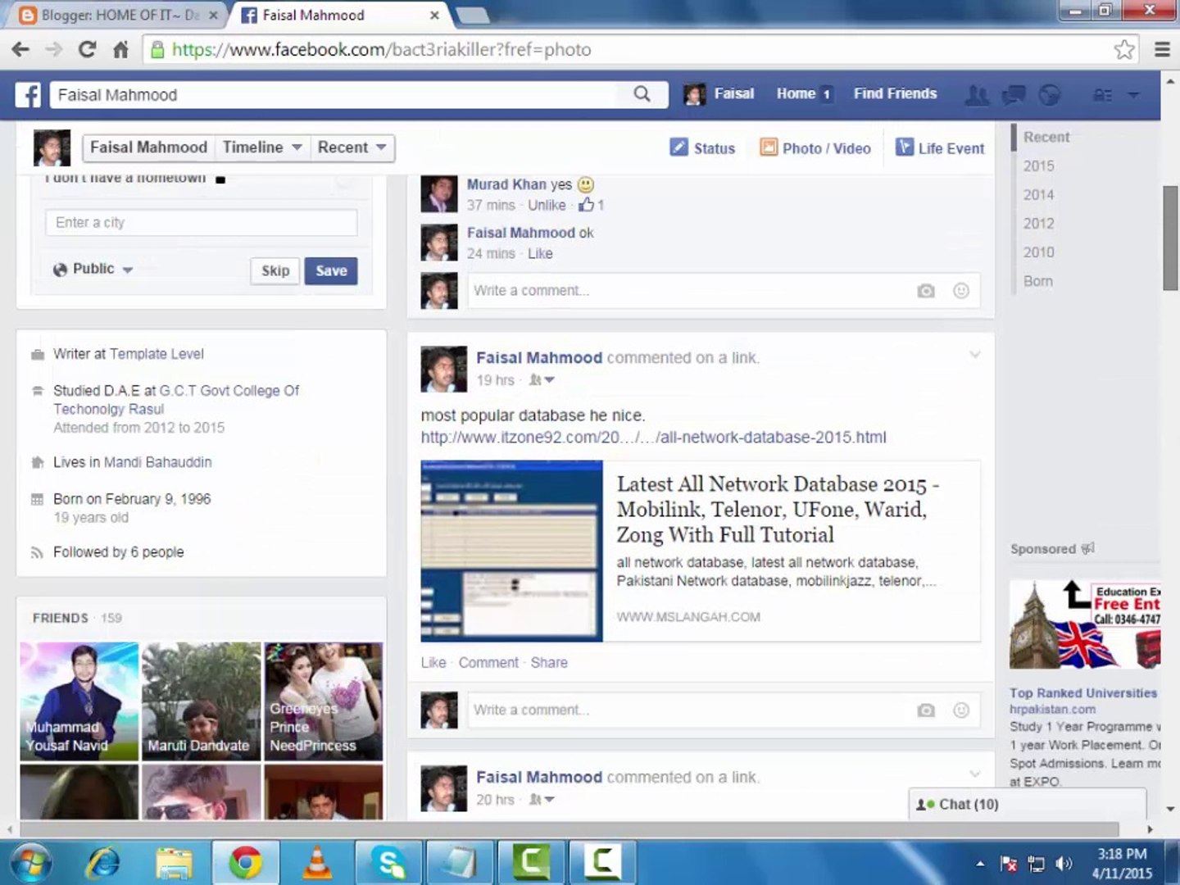Screen dimensions: 1180x885
Task: Go to Home in Facebook header
Action: click(796, 93)
